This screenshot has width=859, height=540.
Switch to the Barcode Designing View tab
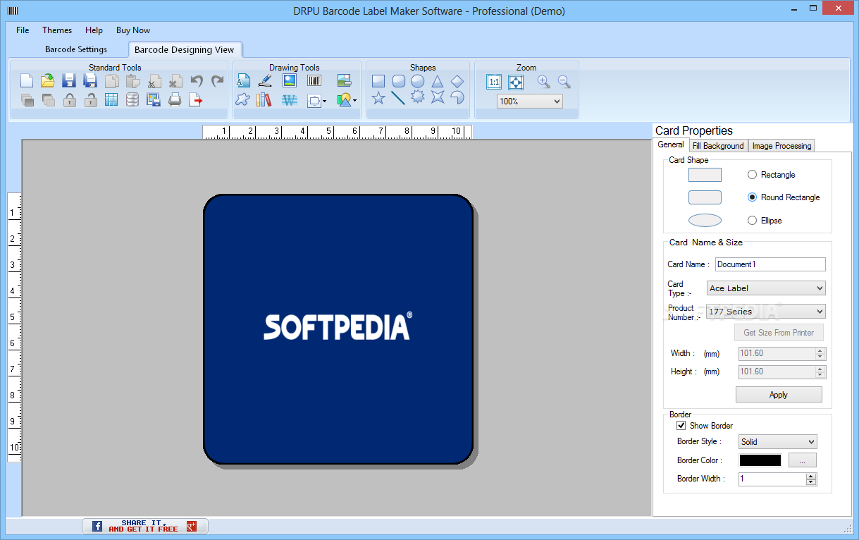click(185, 49)
